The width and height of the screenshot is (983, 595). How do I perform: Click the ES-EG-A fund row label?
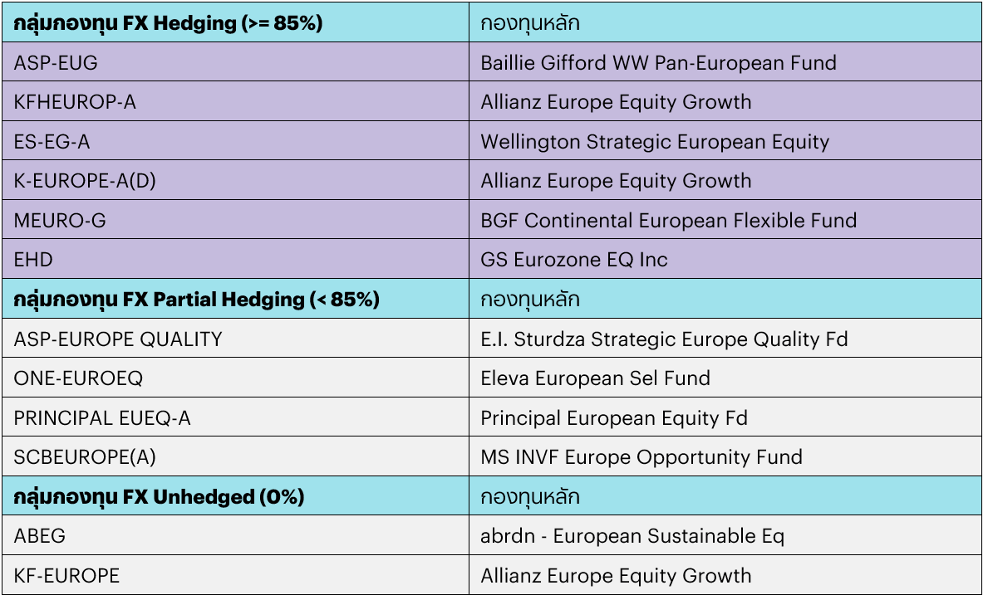52,142
